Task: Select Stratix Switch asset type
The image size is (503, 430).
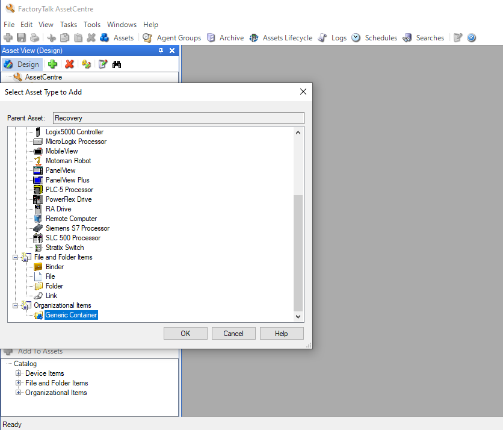Action: pyautogui.click(x=65, y=248)
